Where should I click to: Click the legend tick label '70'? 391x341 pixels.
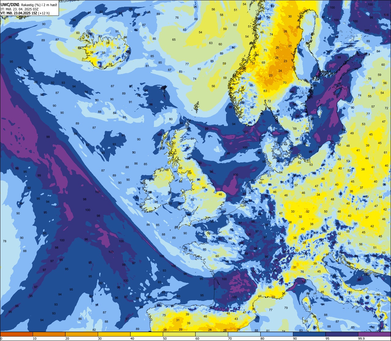[230, 339]
